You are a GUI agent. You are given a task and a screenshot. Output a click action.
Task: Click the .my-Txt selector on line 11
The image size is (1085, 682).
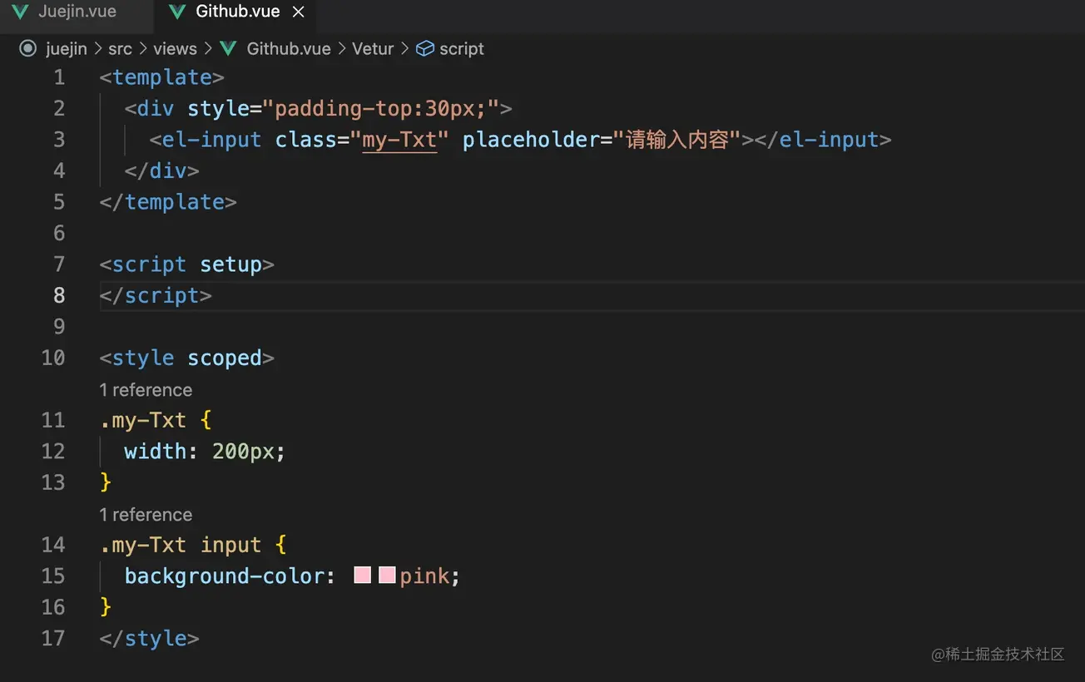point(143,420)
